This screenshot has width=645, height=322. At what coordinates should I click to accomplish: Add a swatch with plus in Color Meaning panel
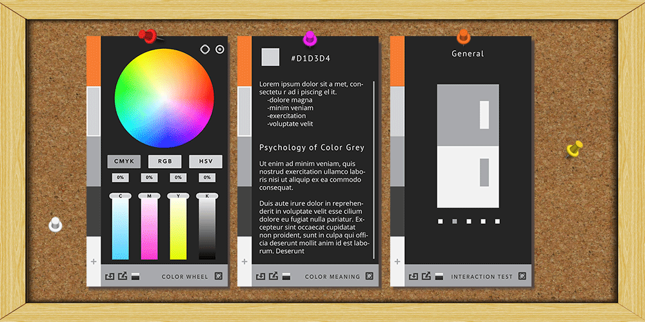(244, 261)
